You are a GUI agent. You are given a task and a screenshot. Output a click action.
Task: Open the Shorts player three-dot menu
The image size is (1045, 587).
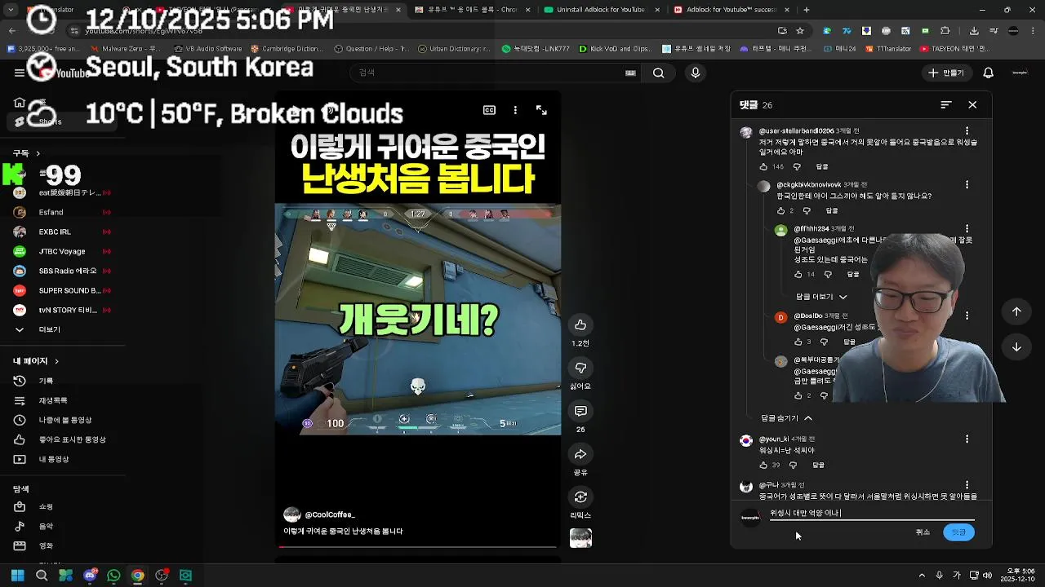point(515,110)
